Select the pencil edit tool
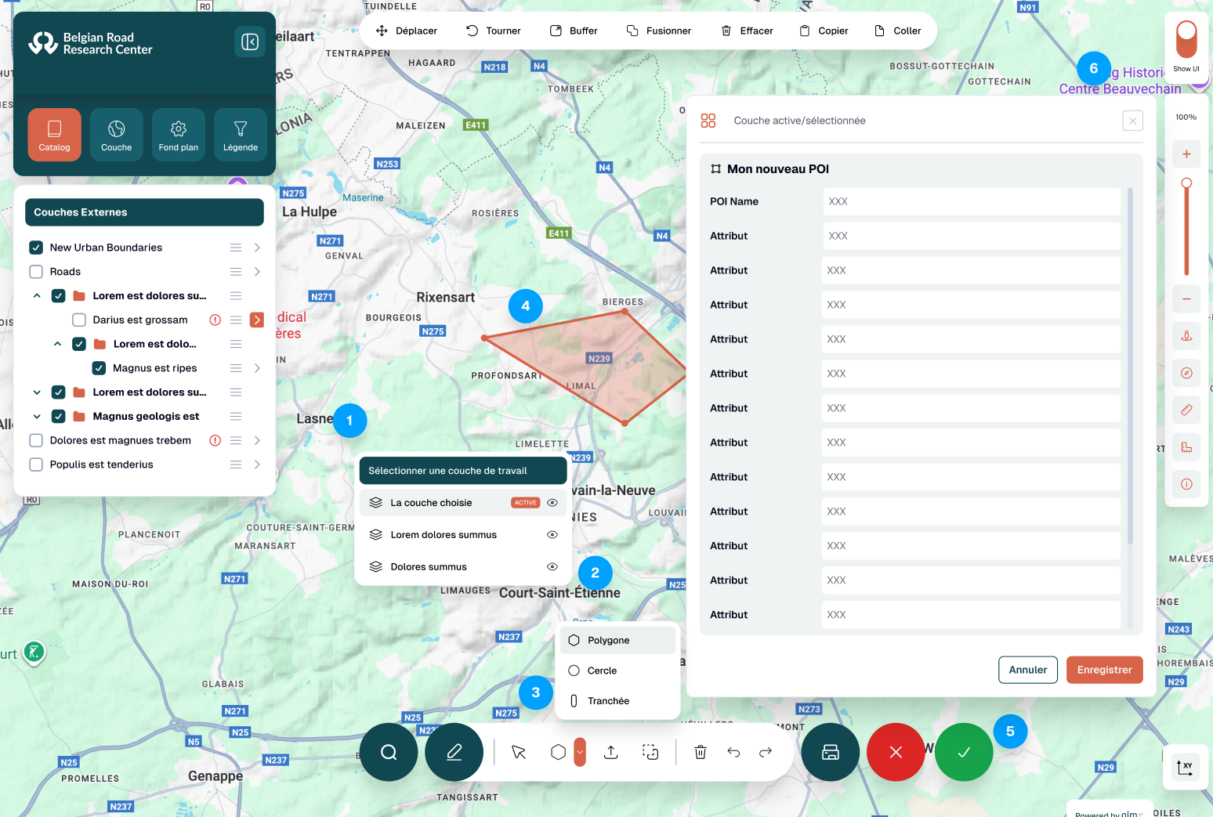The width and height of the screenshot is (1213, 817). [x=454, y=752]
